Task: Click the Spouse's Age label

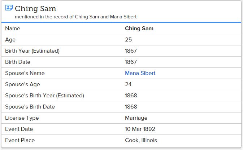Action: 22,84
